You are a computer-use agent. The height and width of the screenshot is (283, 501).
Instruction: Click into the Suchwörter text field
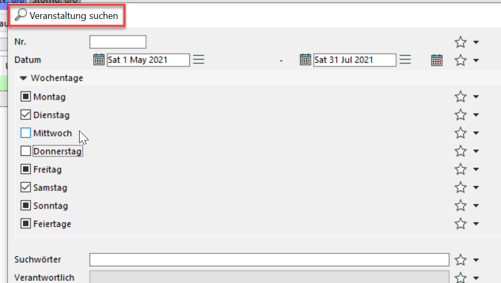[269, 260]
